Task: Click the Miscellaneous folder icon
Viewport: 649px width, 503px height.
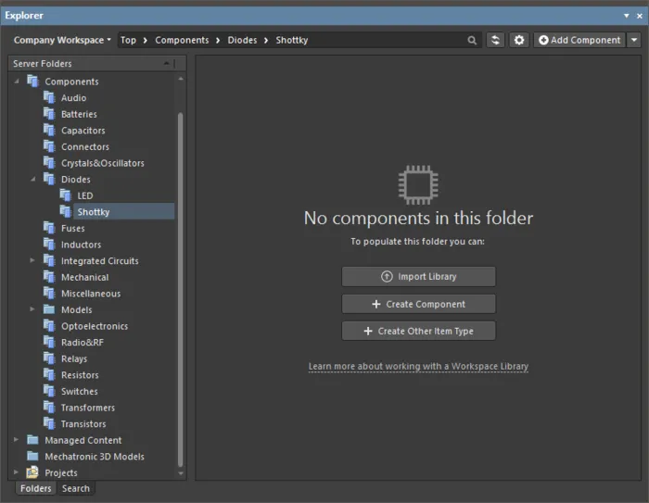Action: pos(49,294)
